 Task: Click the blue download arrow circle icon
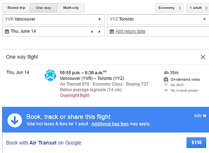15,120
